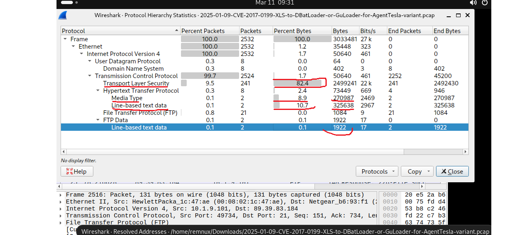
Task: Select highlighted Line-based text data under FTP Data
Action: click(264, 128)
